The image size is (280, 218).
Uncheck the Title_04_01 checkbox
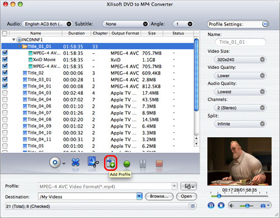point(5,86)
